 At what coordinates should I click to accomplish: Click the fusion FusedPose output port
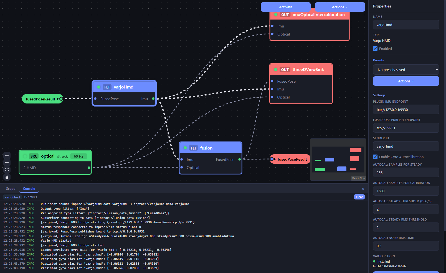pos(240,159)
